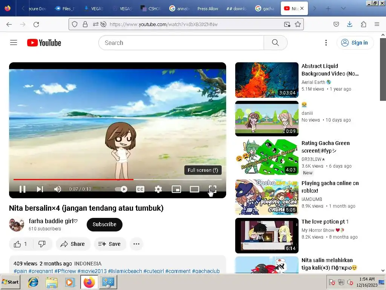Switch to the gacha Google tab
Screen dimensions: 386x290
click(x=265, y=8)
